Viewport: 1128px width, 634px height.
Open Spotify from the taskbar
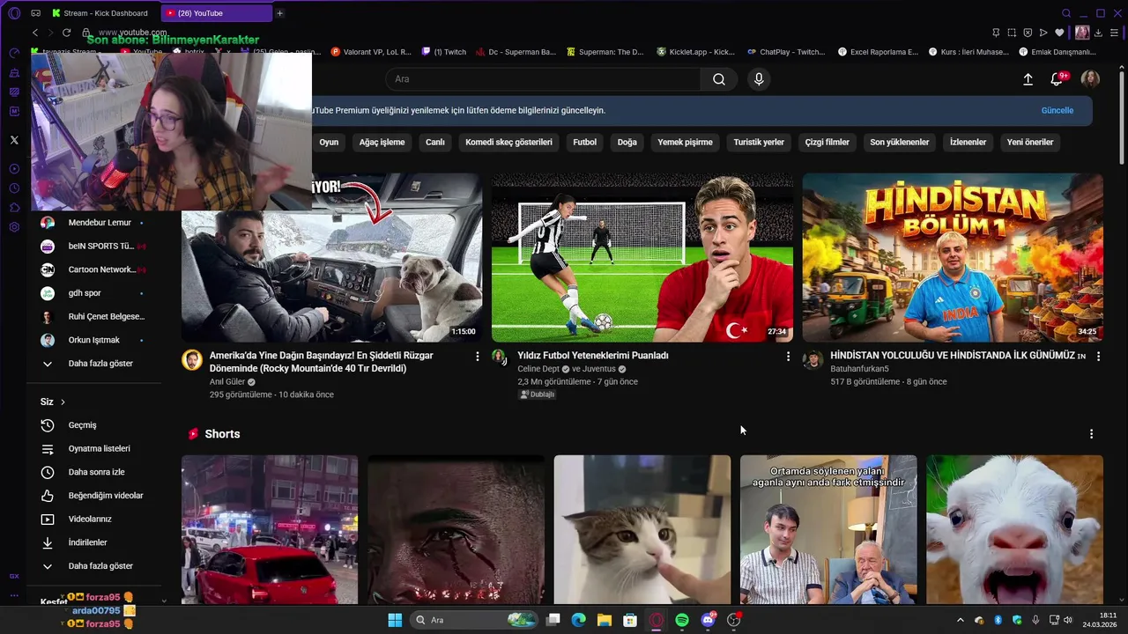681,620
